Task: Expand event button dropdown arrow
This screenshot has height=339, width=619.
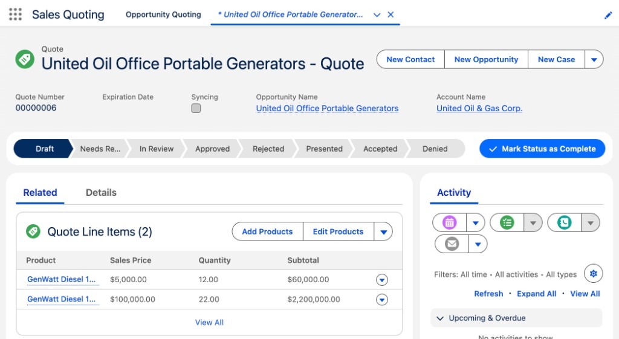Action: [x=475, y=223]
